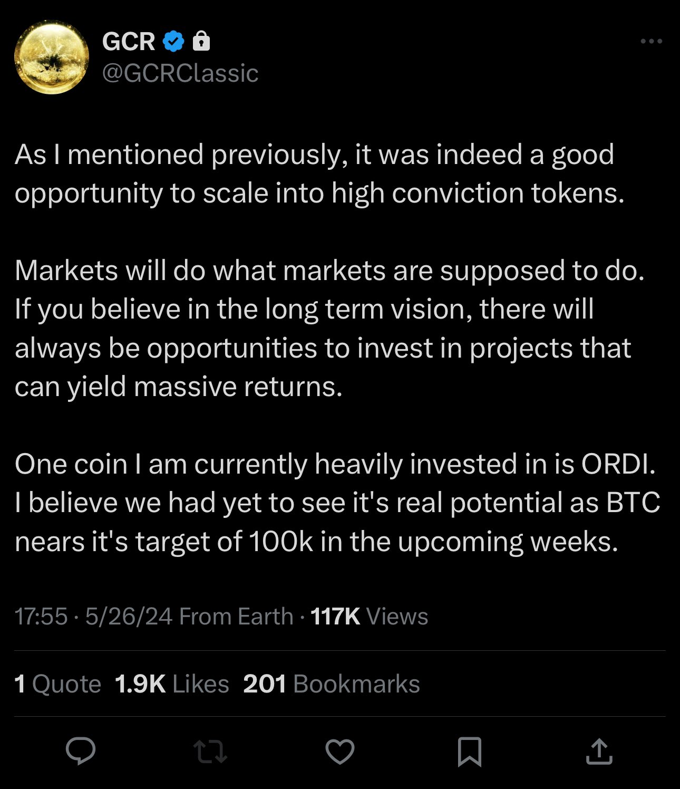Click the paragraph mentioning ORDI

click(337, 503)
